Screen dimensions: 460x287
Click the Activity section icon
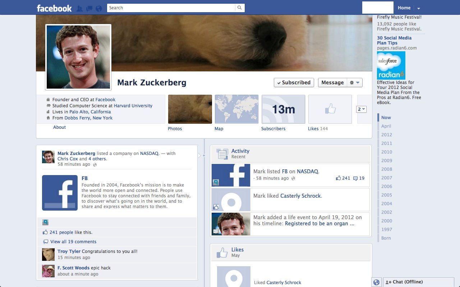pos(222,154)
